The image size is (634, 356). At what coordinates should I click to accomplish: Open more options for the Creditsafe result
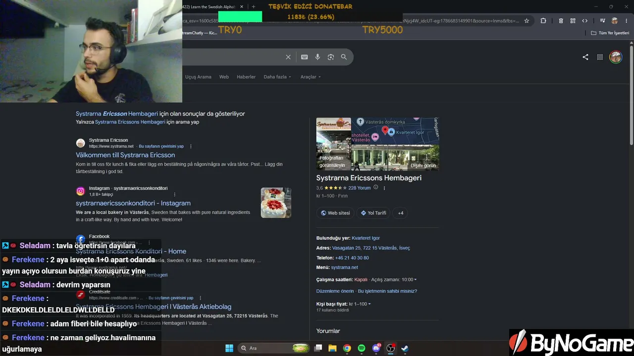[x=200, y=298]
